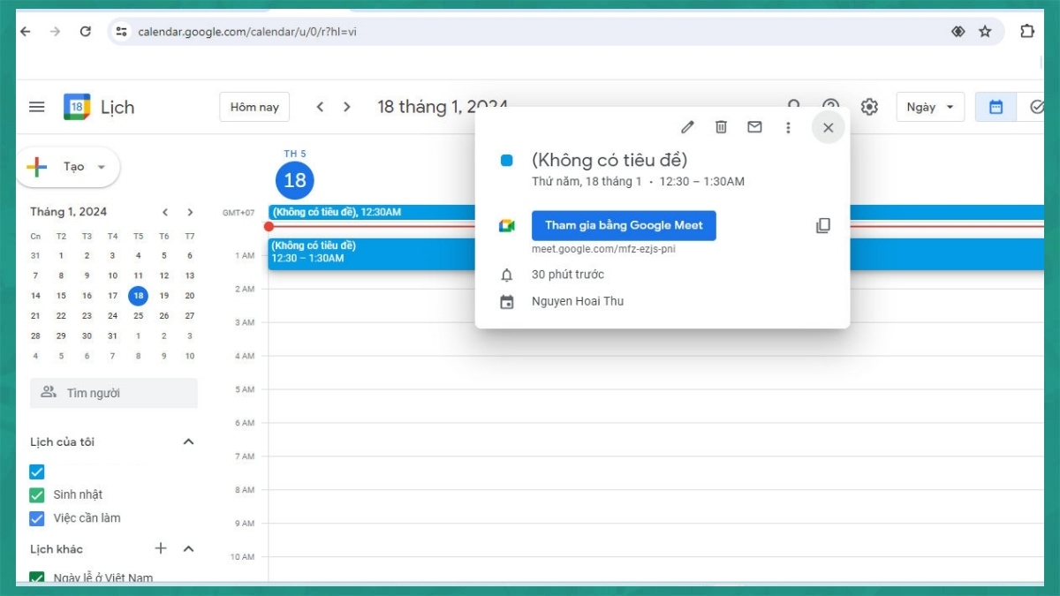Uncheck Ngày lễ ở Việt Nam calendar

(x=36, y=577)
